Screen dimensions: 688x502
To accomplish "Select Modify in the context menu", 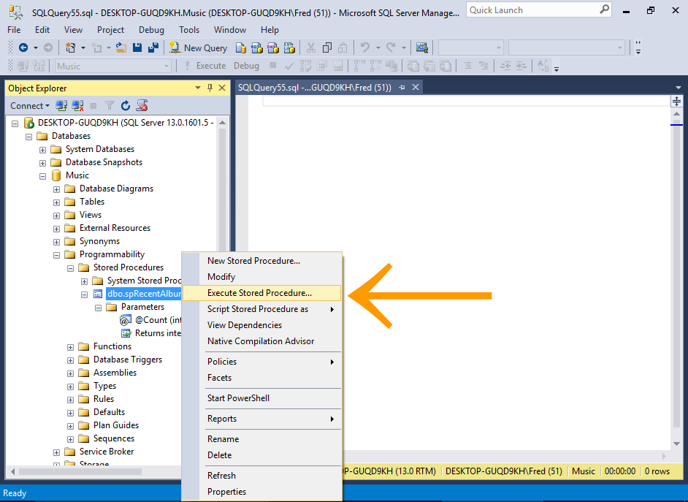I will (221, 277).
